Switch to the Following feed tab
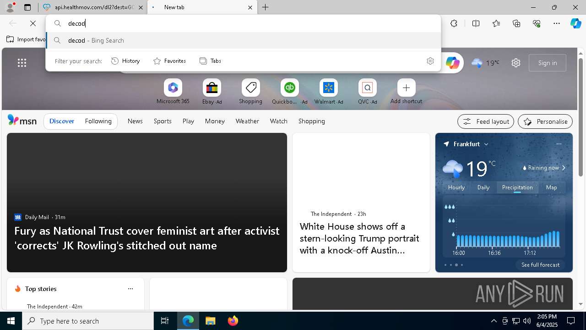Viewport: 586px width, 330px height. pyautogui.click(x=98, y=121)
